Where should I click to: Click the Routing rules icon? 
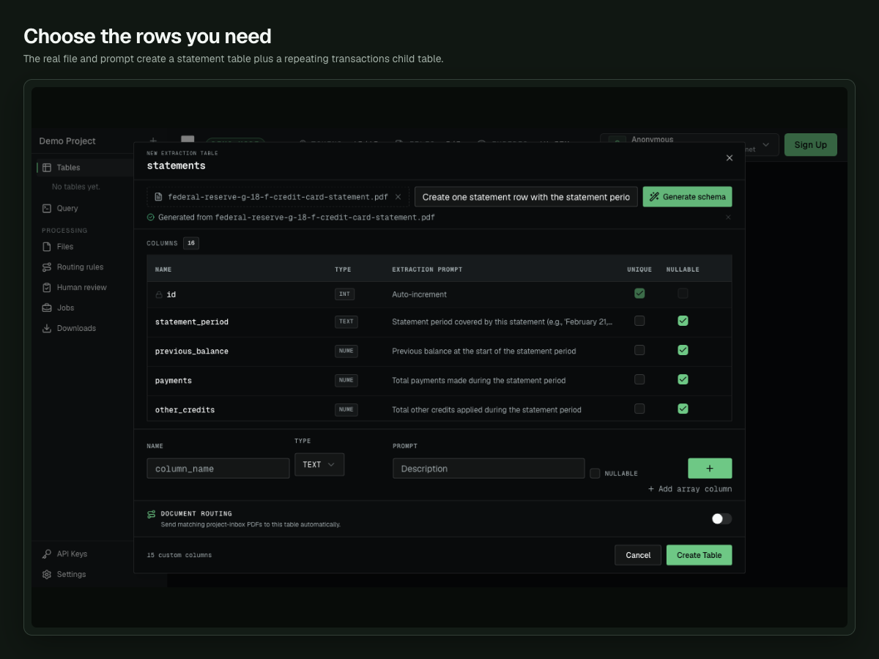point(47,267)
